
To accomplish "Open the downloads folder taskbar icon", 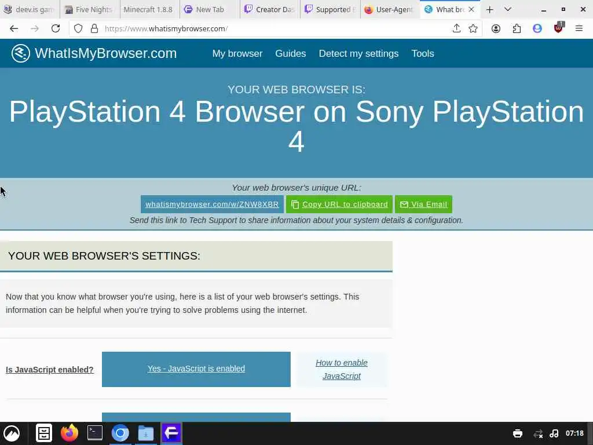I will coord(145,433).
